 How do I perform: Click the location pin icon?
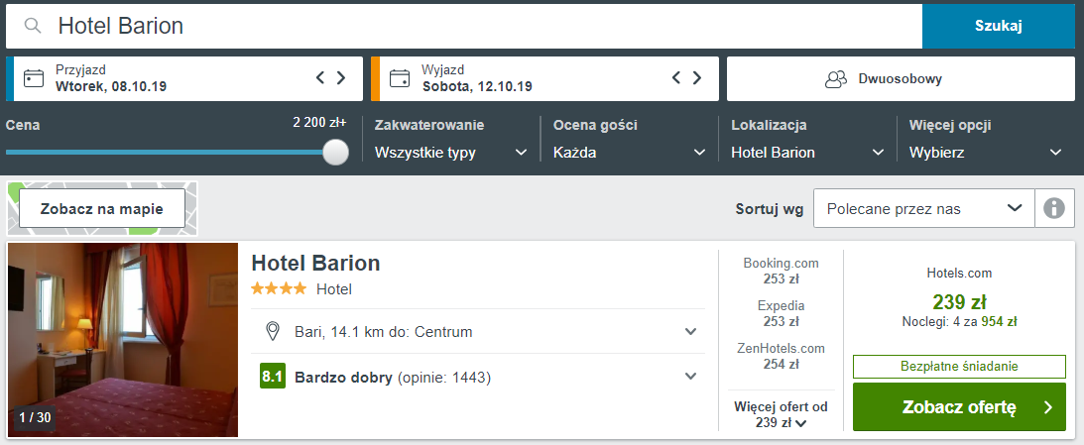(x=273, y=331)
